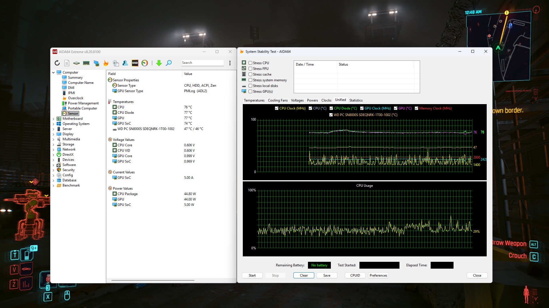The width and height of the screenshot is (549, 308).
Task: Click the Search input field
Action: tap(202, 63)
